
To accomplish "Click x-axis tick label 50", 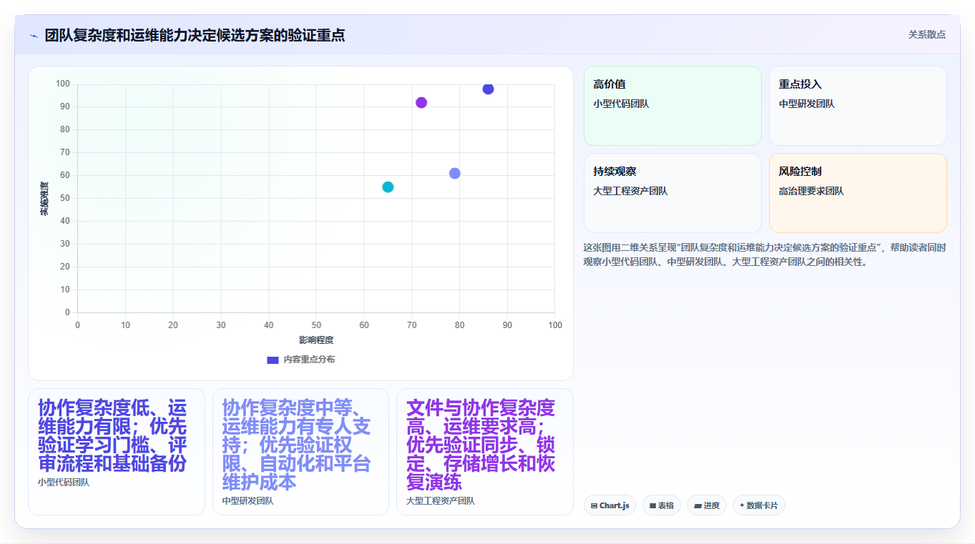I will pyautogui.click(x=316, y=325).
